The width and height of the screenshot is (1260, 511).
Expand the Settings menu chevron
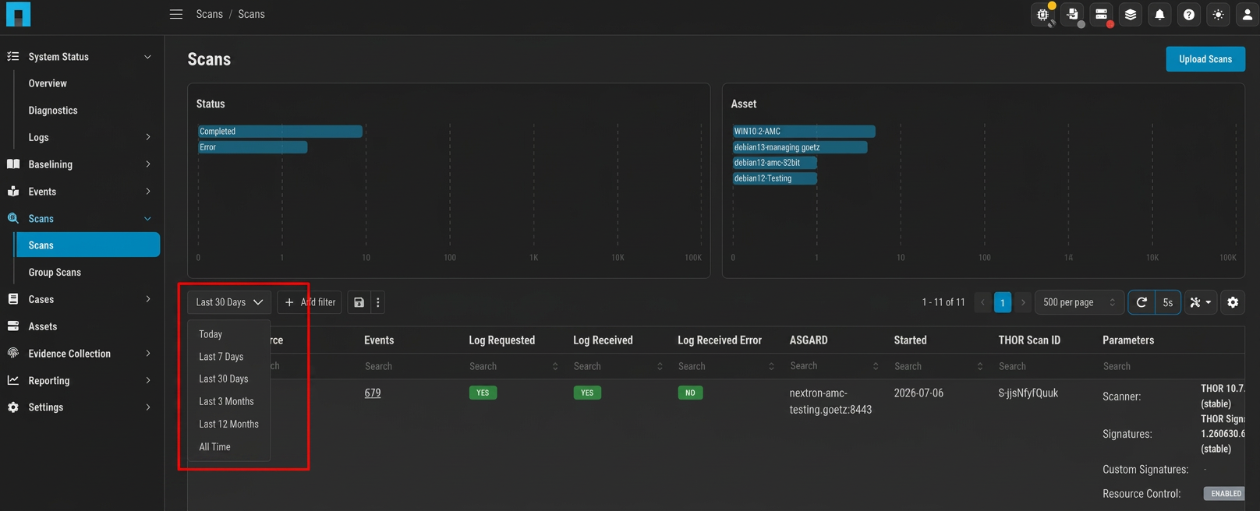[x=148, y=407]
